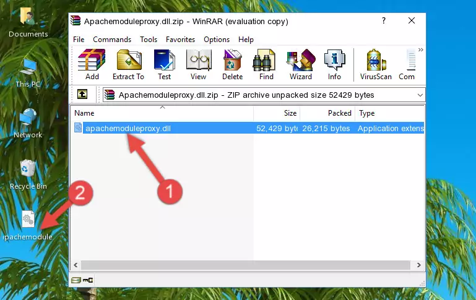Click the Add toolbar icon
This screenshot has width=476, height=300.
[x=92, y=64]
